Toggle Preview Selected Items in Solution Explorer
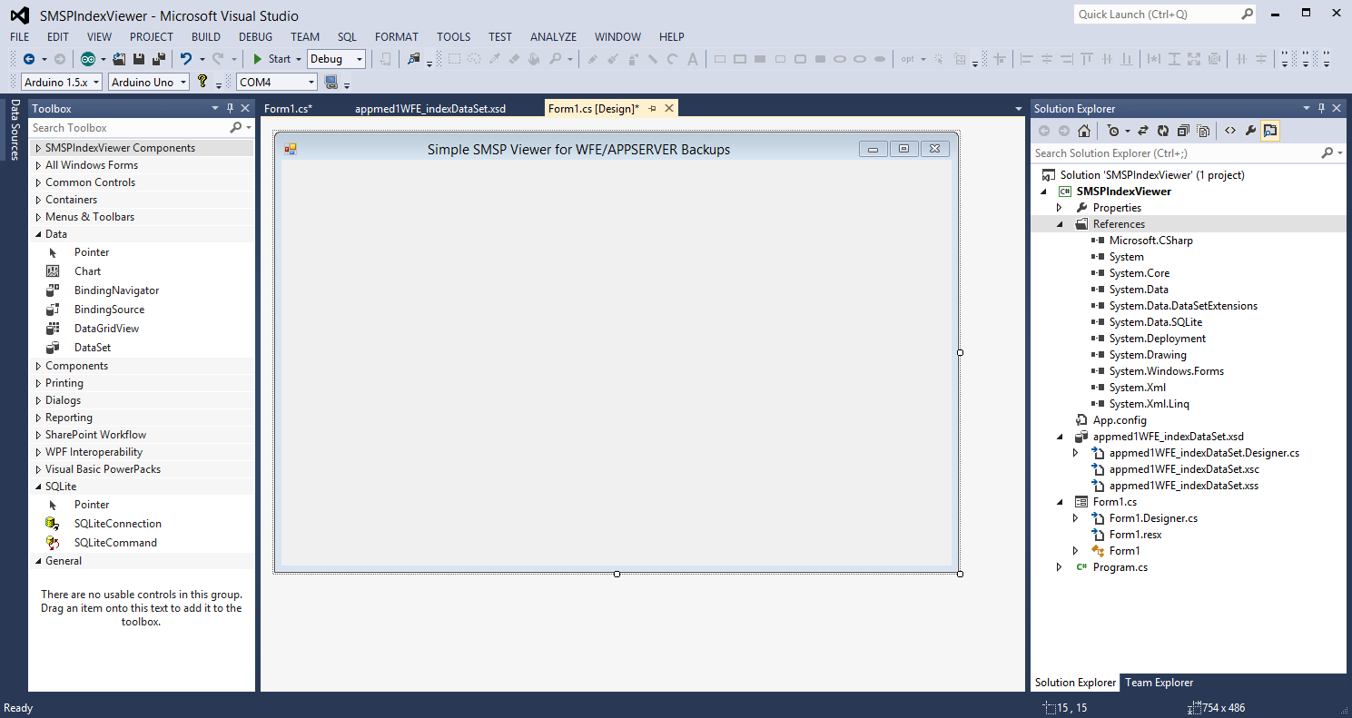The width and height of the screenshot is (1352, 718). 1270,131
